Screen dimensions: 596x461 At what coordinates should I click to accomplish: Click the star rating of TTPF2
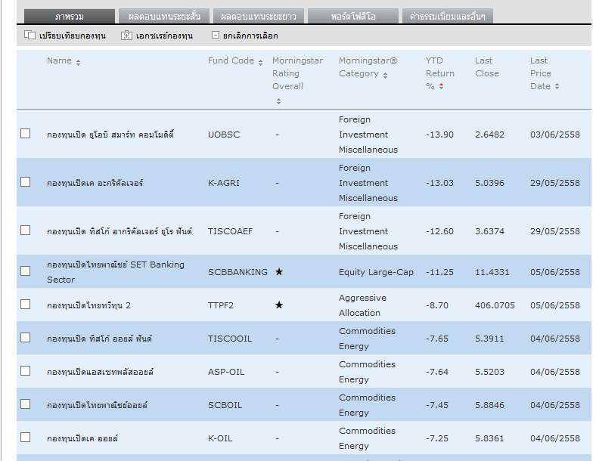(x=279, y=305)
